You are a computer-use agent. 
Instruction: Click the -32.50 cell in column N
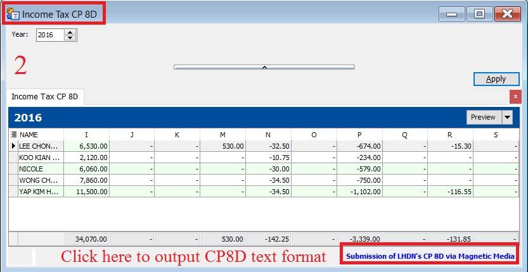click(x=268, y=146)
